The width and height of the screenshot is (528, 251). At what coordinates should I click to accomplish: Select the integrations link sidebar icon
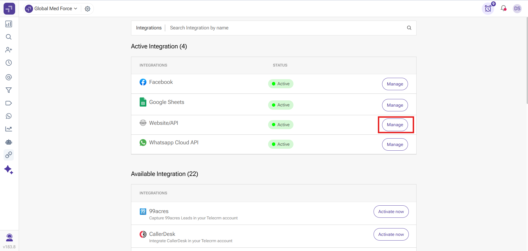(x=9, y=155)
